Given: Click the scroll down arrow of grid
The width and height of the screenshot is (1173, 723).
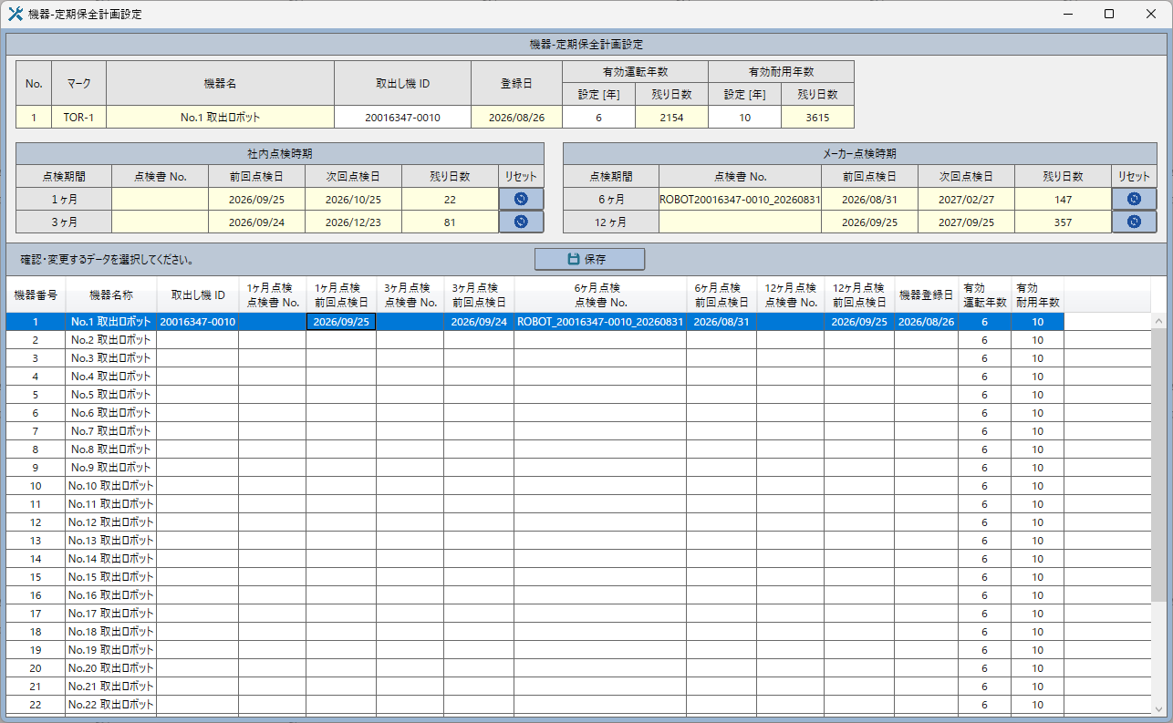Looking at the screenshot, I should (1158, 708).
